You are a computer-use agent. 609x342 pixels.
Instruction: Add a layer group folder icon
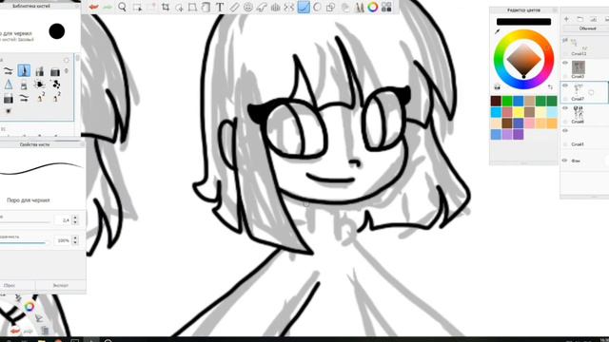[580, 19]
